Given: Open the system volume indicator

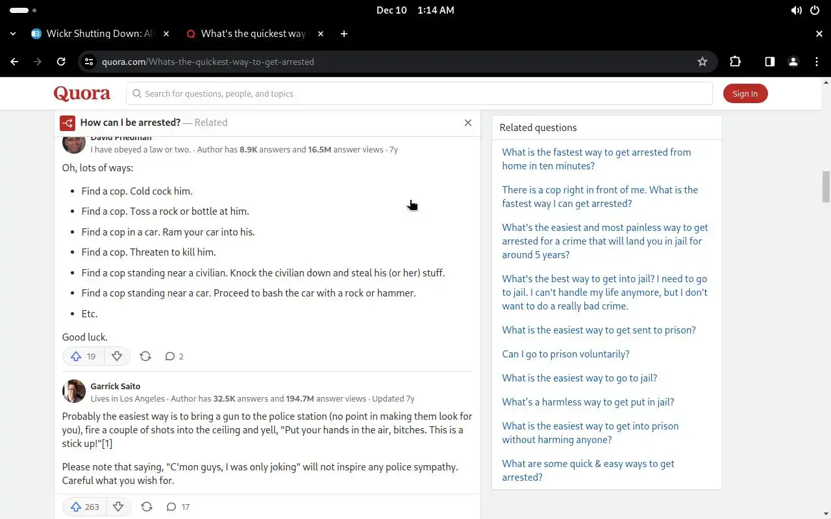Looking at the screenshot, I should tap(796, 10).
